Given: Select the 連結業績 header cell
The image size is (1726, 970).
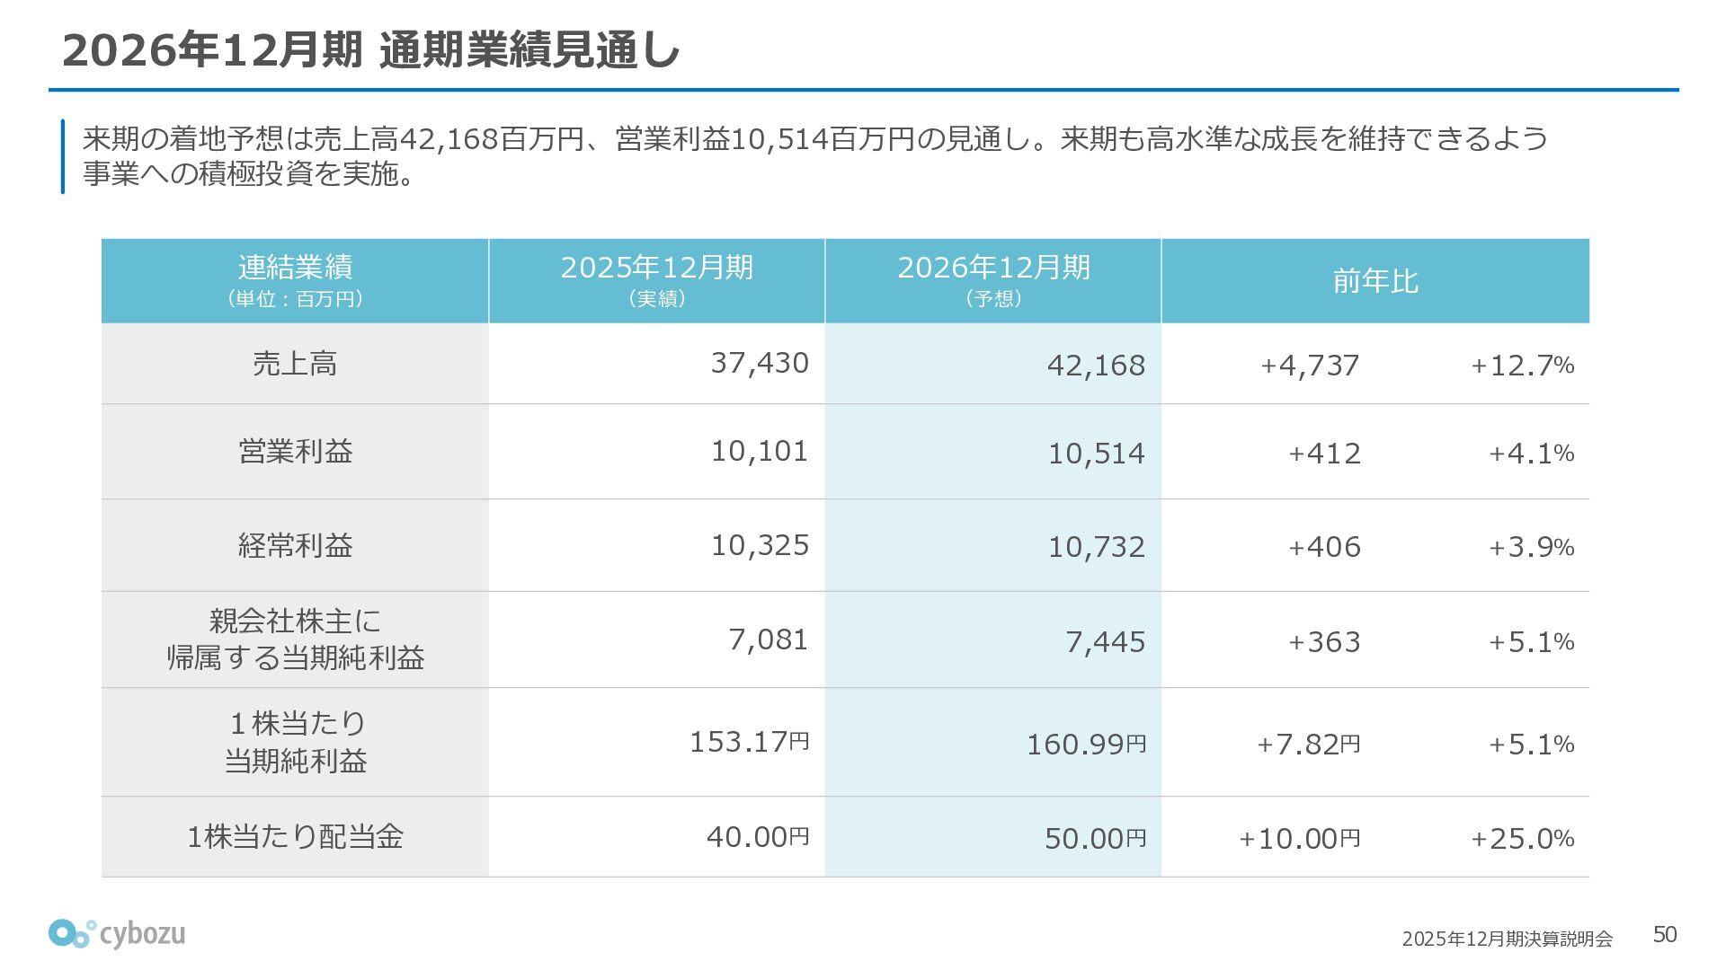Looking at the screenshot, I should pos(295,281).
